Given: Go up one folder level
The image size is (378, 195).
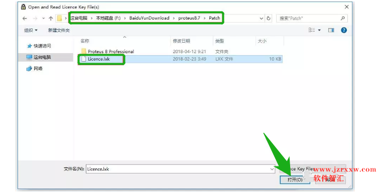Looking at the screenshot, I should pyautogui.click(x=51, y=18).
